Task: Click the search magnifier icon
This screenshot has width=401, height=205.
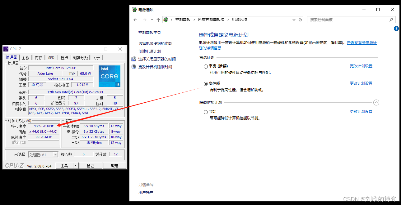Action: click(x=391, y=20)
